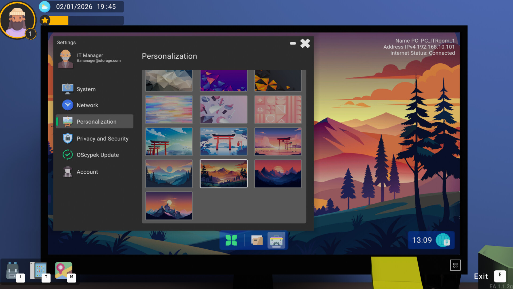513x289 pixels.
Task: Open the backpack inventory
Action: [13, 270]
